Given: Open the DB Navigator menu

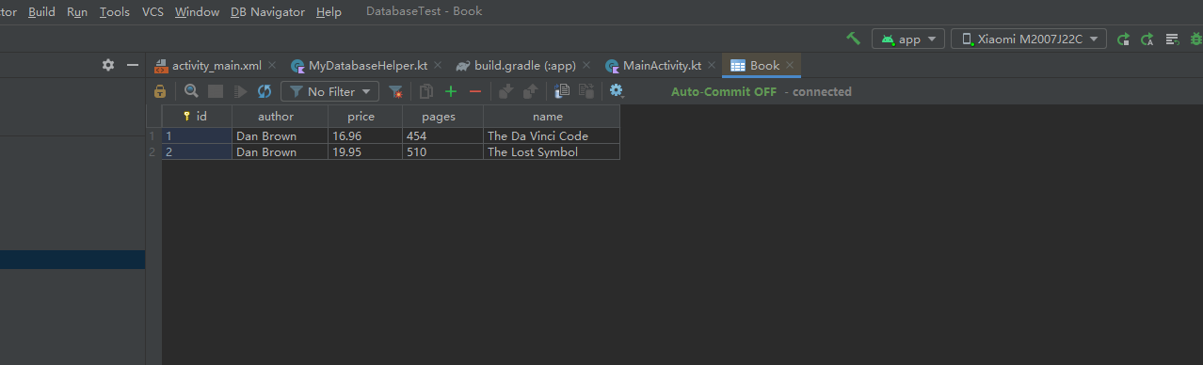Looking at the screenshot, I should (268, 12).
